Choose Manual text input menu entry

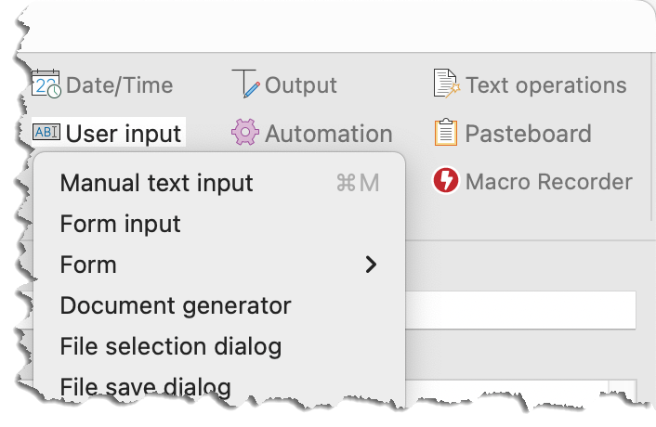pyautogui.click(x=219, y=183)
